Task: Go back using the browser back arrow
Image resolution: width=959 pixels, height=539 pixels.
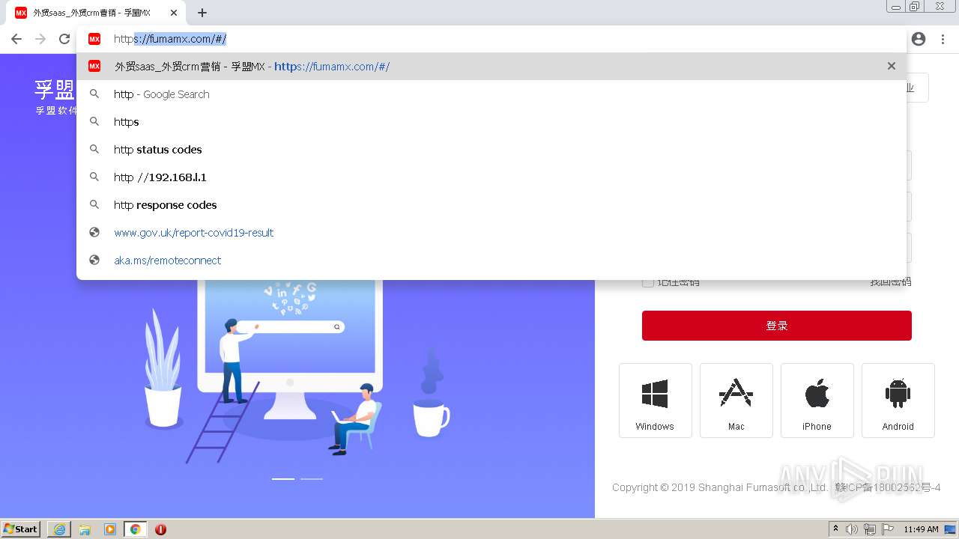Action: [16, 39]
